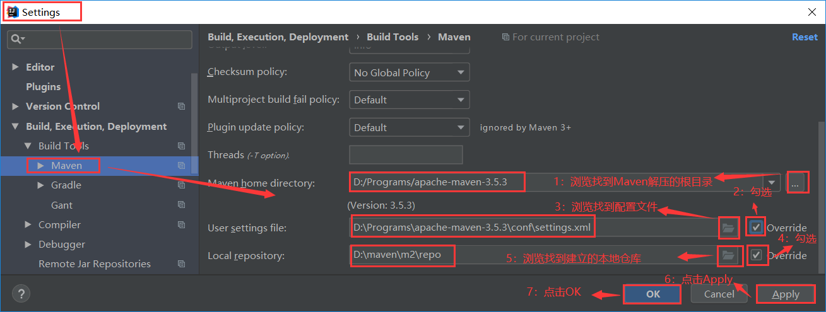
Task: Click the Threads input field
Action: pyautogui.click(x=405, y=155)
